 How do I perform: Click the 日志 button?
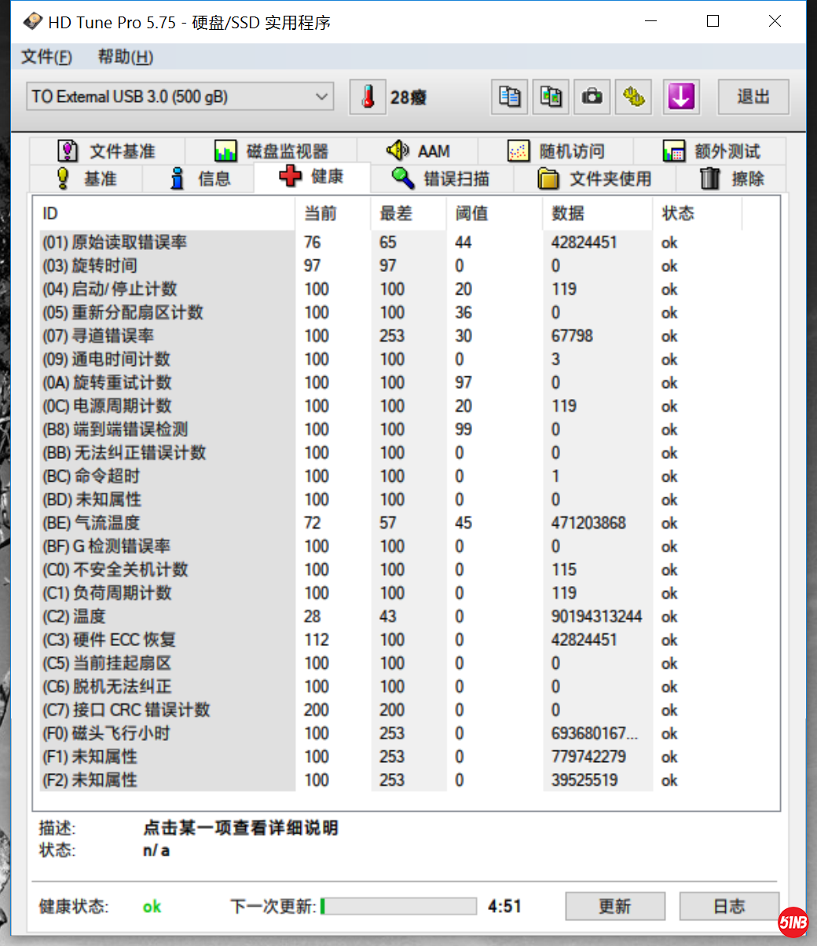[x=729, y=906]
